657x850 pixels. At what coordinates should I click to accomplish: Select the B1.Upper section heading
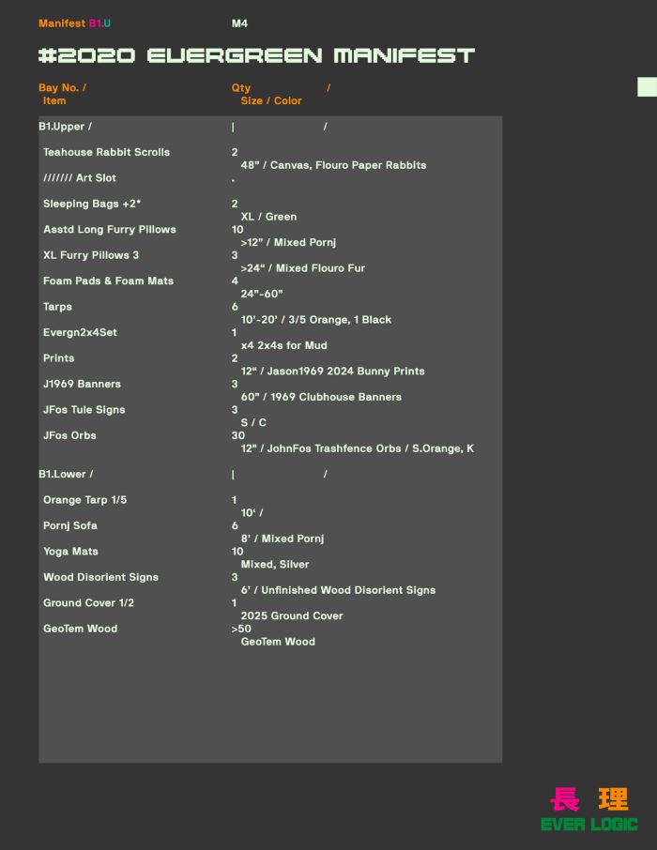(65, 127)
